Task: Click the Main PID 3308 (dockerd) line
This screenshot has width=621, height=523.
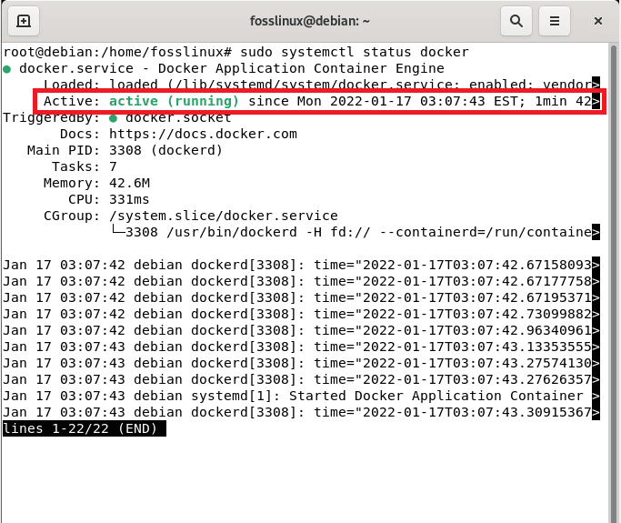Action: pyautogui.click(x=125, y=151)
